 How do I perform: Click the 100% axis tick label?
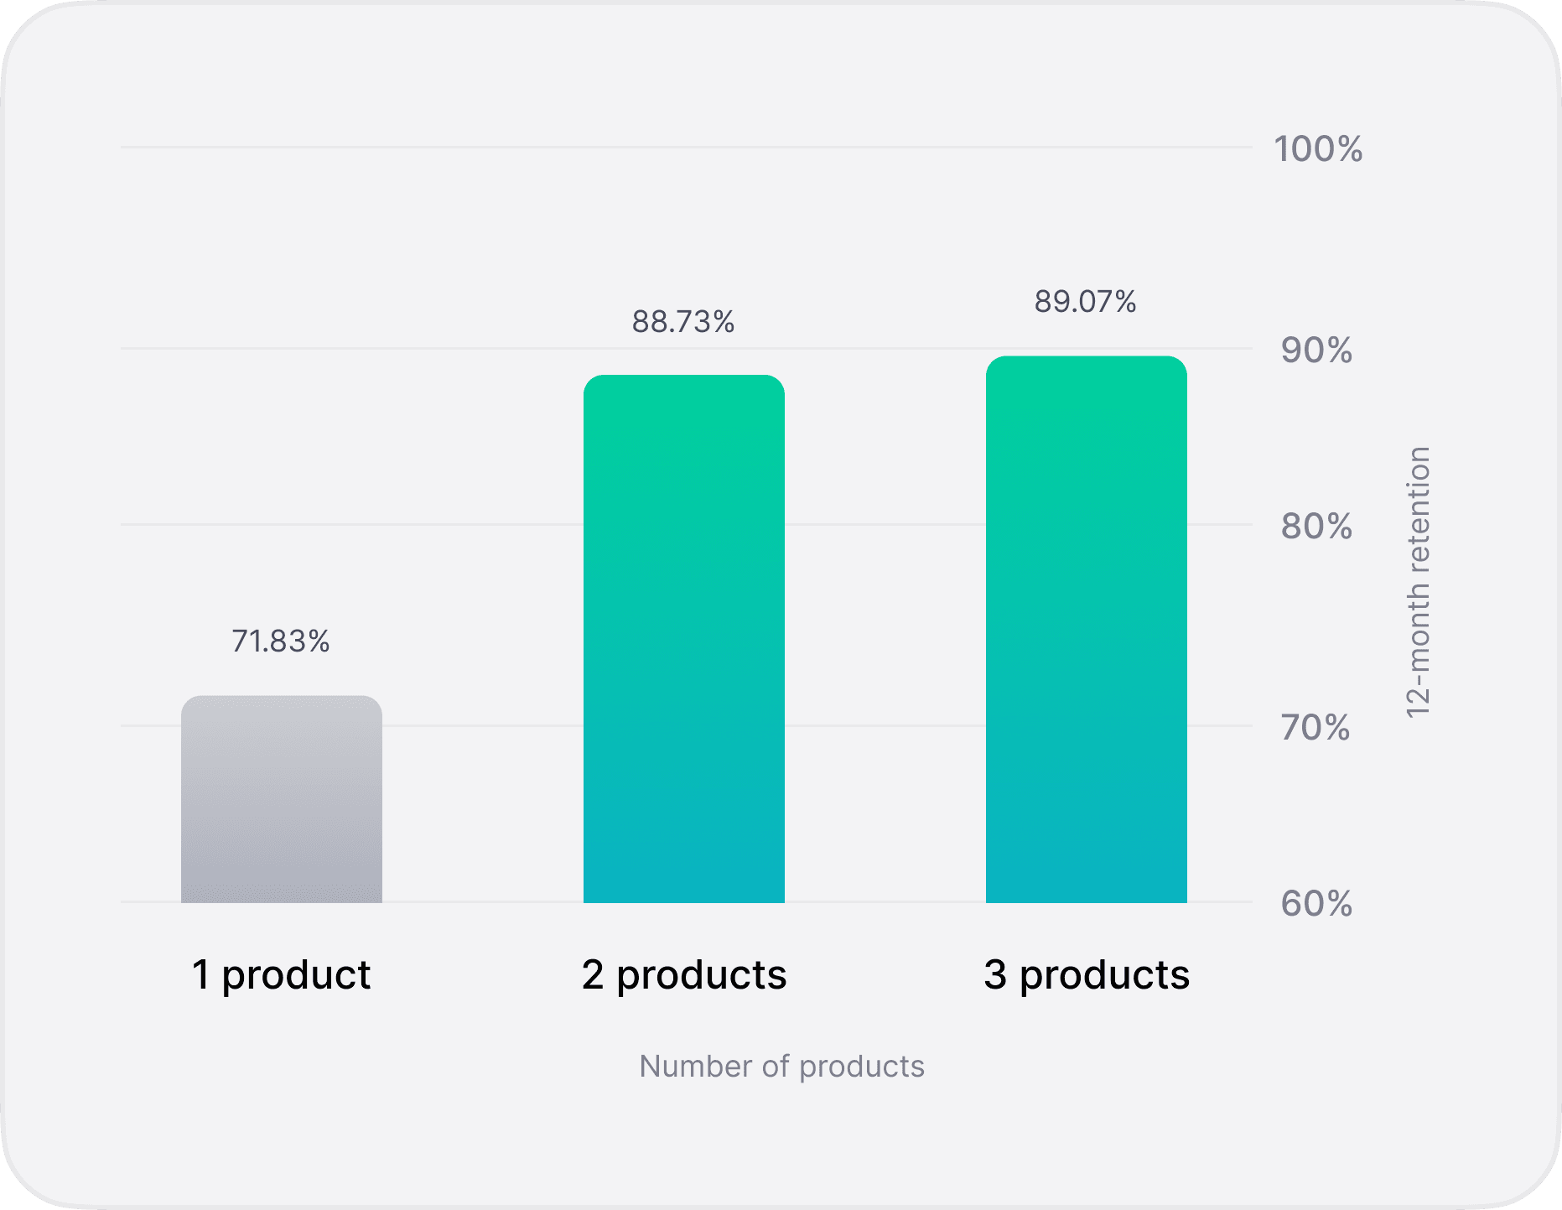click(x=1318, y=149)
